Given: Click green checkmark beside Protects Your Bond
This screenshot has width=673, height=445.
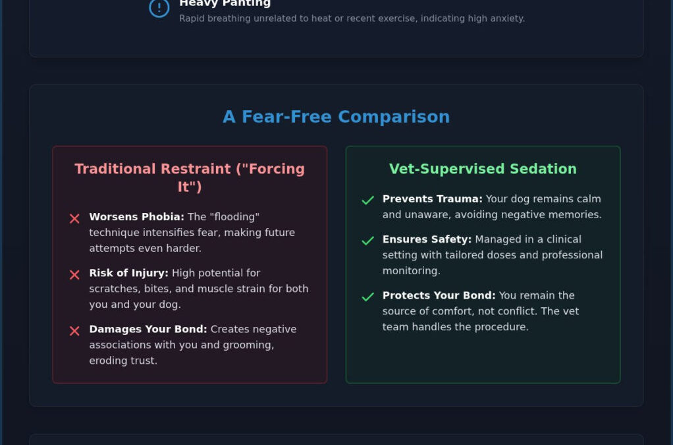Looking at the screenshot, I should point(368,297).
